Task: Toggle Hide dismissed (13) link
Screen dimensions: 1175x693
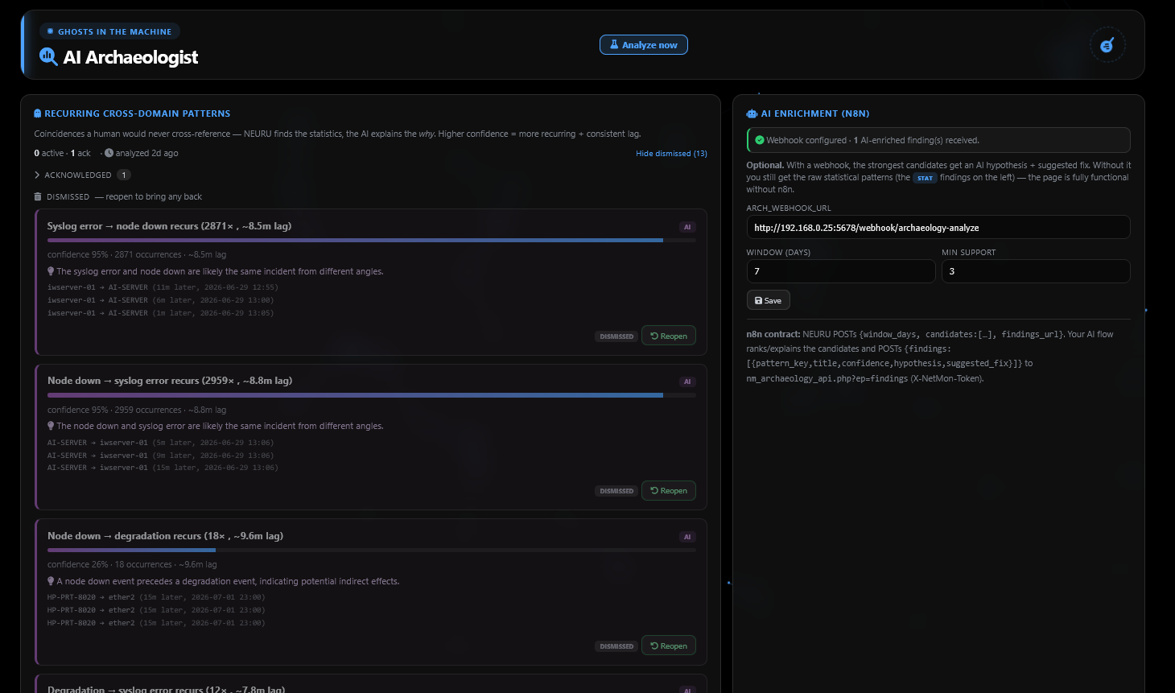Action: click(x=671, y=153)
